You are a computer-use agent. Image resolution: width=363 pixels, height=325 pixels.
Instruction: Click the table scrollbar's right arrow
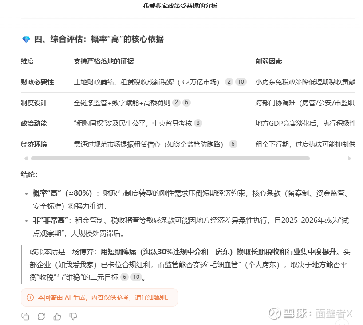coord(349,158)
